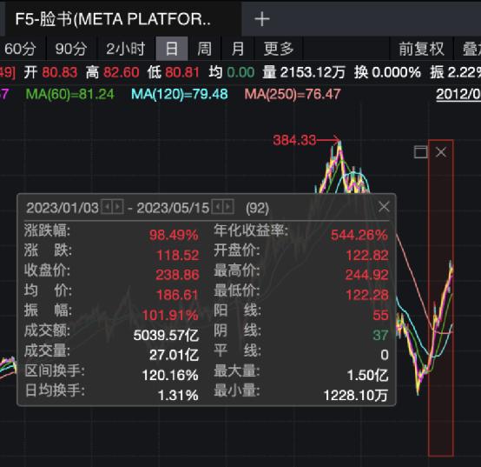Open the 前复权 adjustment option
The image size is (481, 467).
pyautogui.click(x=421, y=49)
